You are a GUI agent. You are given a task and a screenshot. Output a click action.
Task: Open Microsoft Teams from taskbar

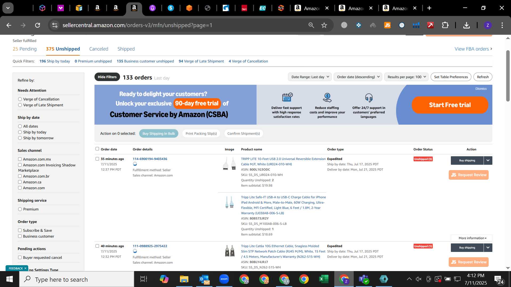[x=364, y=279]
